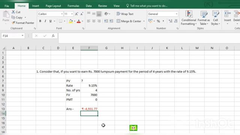
Task: Increase indent in the Alignment group
Action: (111, 21)
